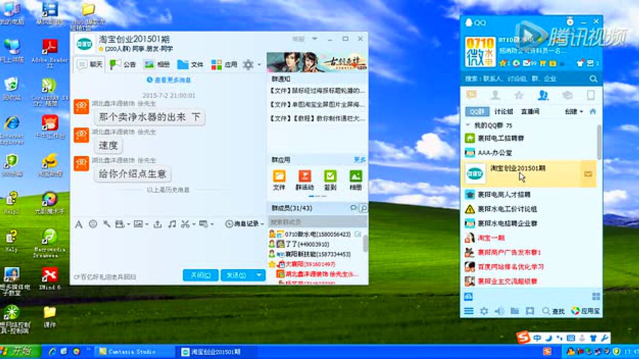Select the scissors screenshot tool

[x=185, y=224]
